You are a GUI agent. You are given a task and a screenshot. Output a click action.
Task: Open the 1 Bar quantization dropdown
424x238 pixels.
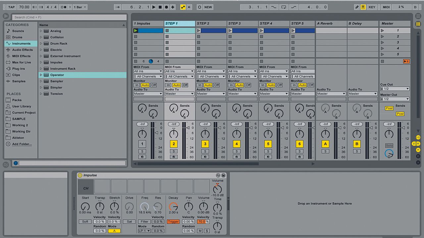[x=79, y=7]
